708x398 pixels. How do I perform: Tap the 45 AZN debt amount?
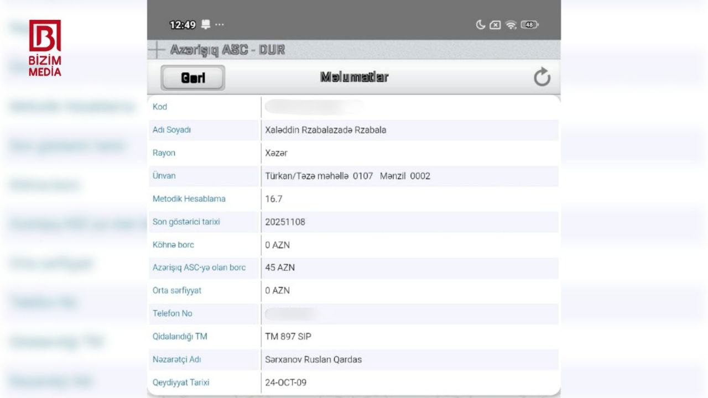[280, 268]
